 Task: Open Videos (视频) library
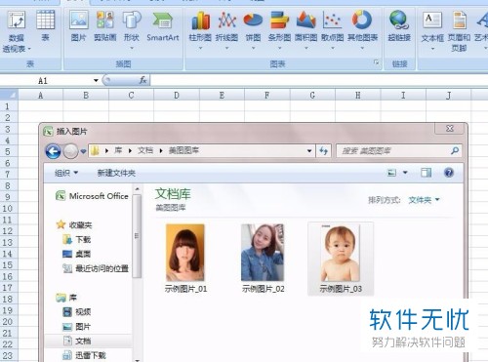click(77, 312)
